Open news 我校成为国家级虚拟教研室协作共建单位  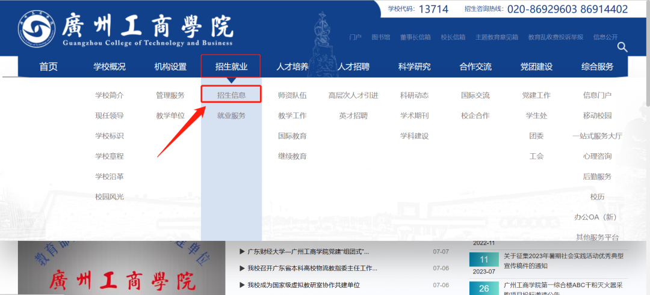click(x=303, y=285)
